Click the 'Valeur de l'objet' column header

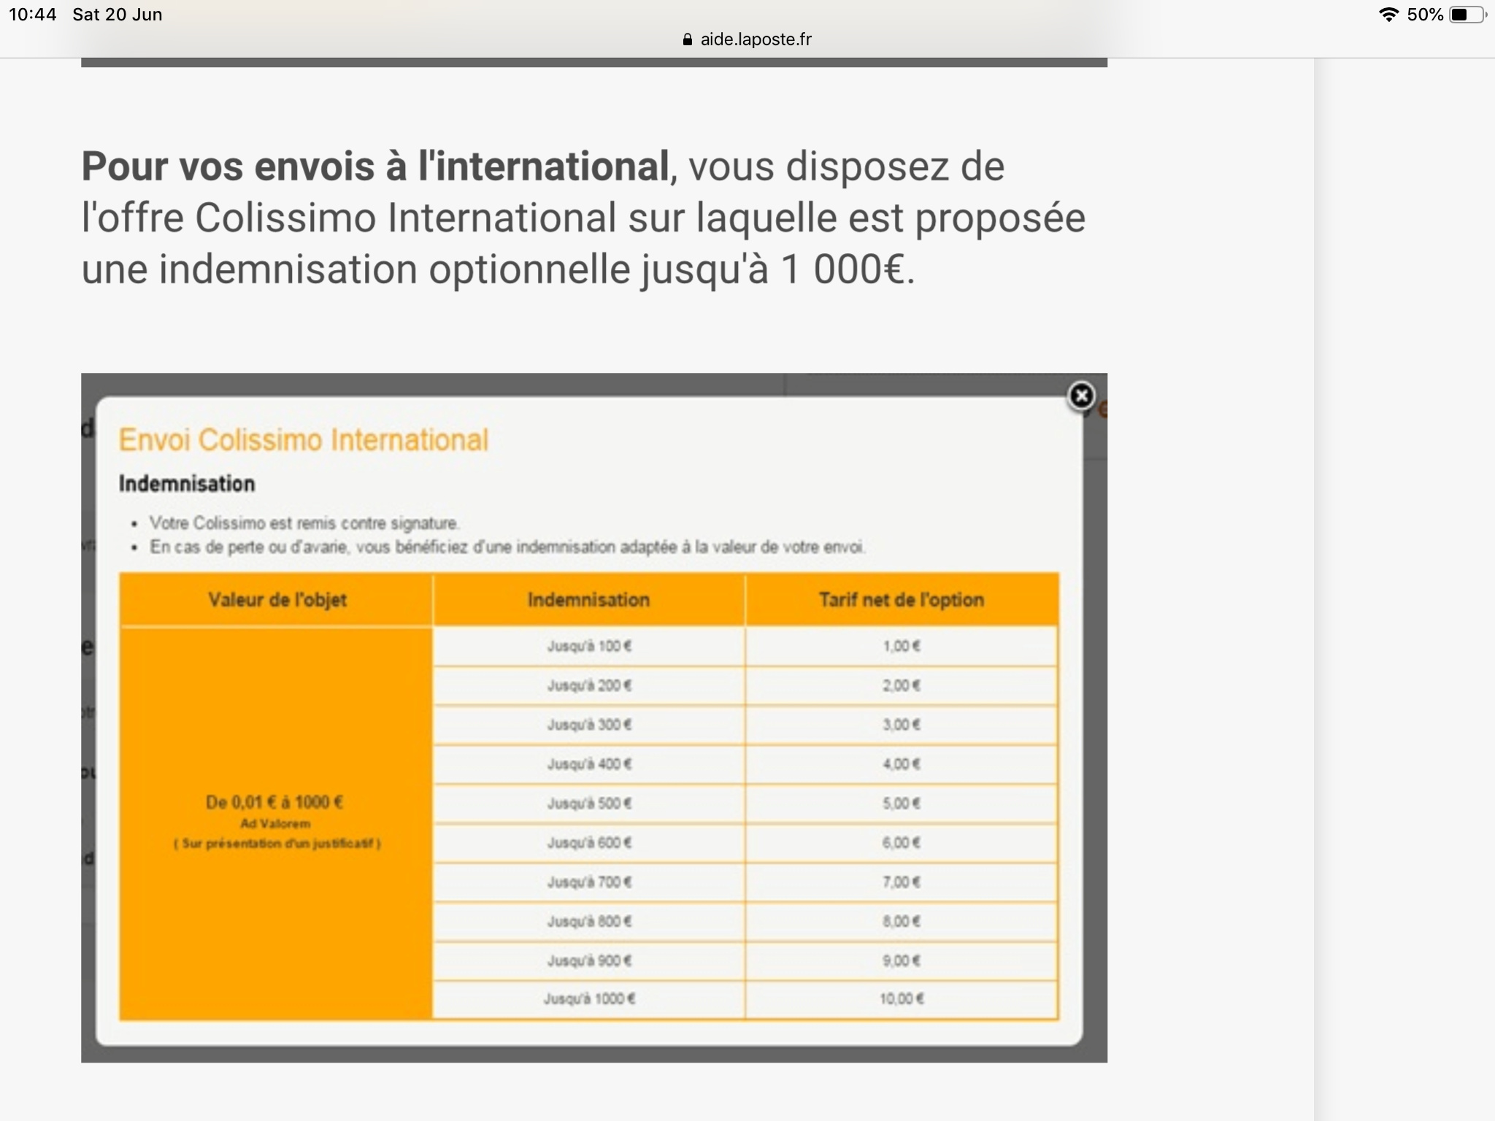pyautogui.click(x=277, y=600)
